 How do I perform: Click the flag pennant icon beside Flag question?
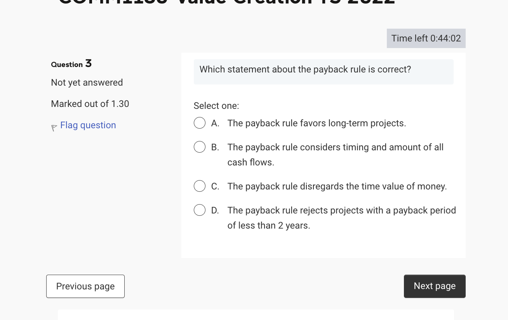pyautogui.click(x=54, y=128)
